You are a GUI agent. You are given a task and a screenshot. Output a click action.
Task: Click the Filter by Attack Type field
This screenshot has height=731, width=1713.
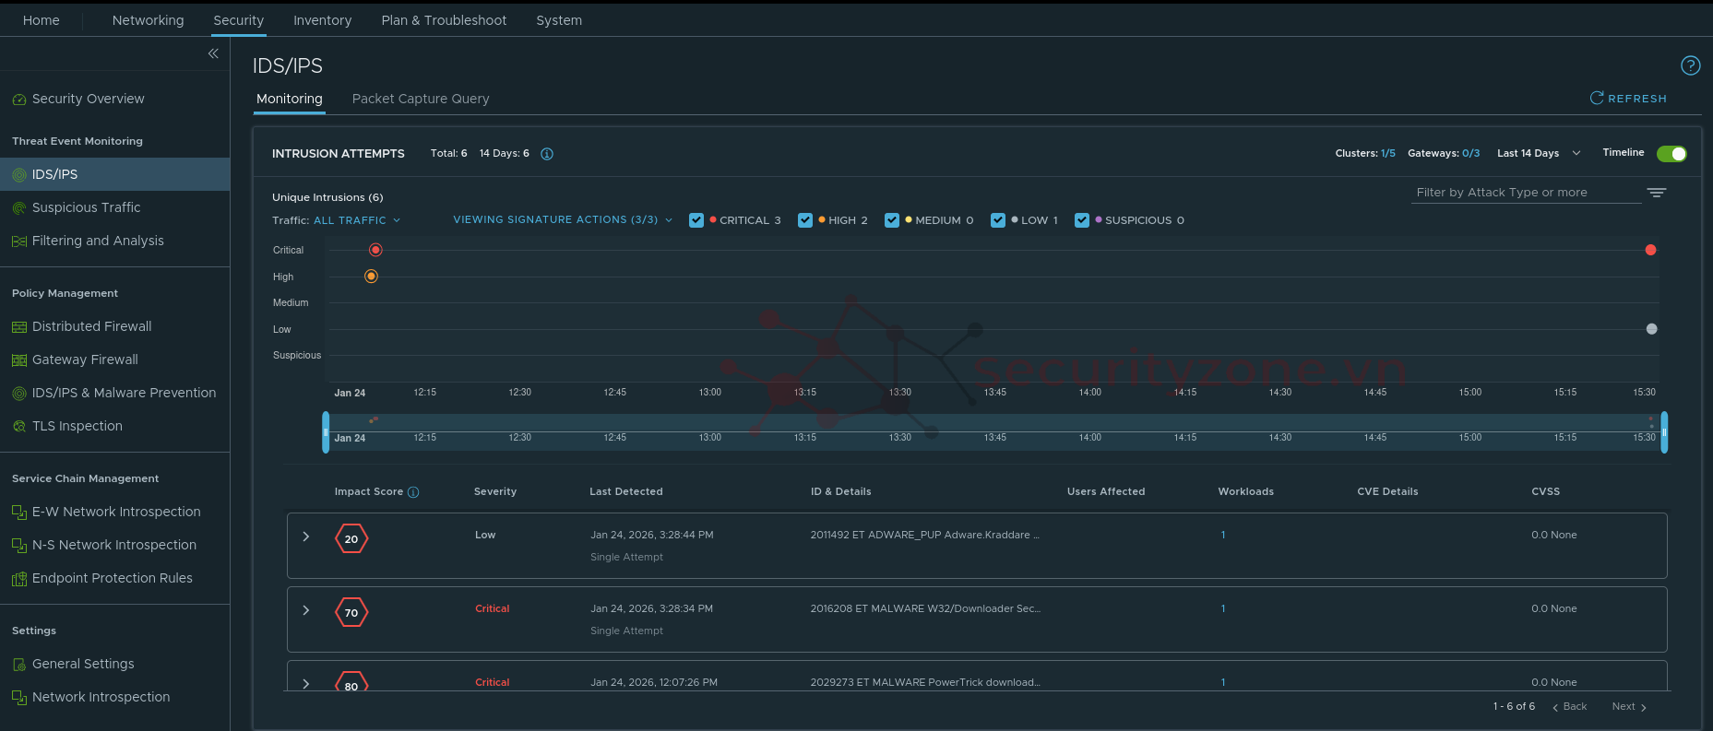click(x=1526, y=193)
